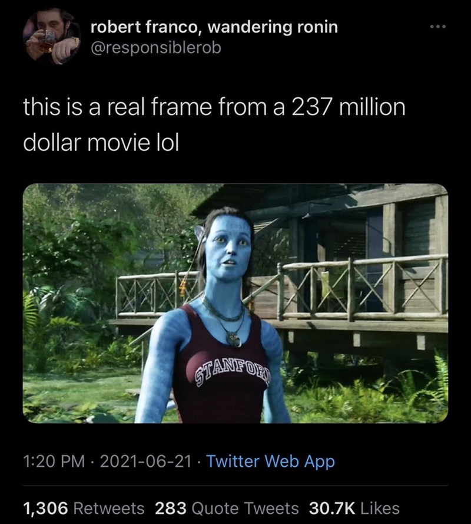The image size is (471, 524).
Task: Visit the @responsiblerob handle link
Action: coord(155,47)
